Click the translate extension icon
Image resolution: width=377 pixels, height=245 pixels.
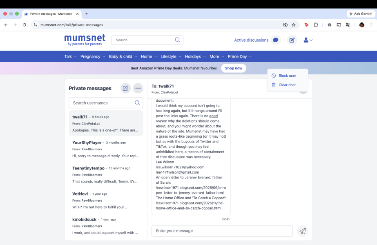pos(348,25)
